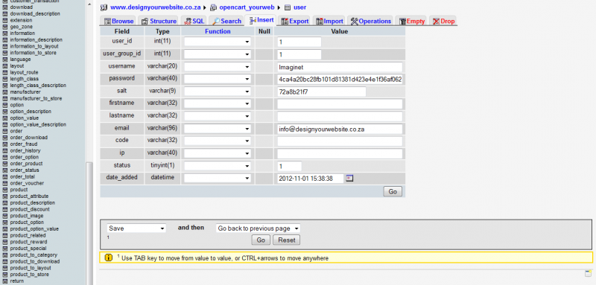
Task: Click the Go button next to Reset
Action: (260, 240)
